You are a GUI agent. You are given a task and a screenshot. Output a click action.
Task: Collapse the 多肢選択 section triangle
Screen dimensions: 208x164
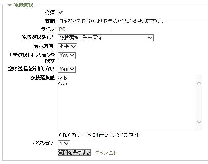10,5
